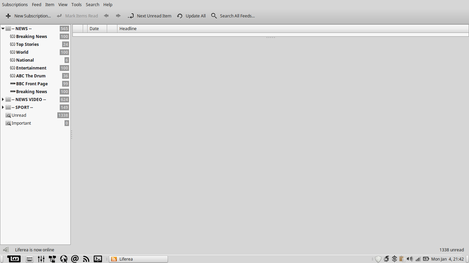Click the BBC icon beside BBC Front Page
The image size is (469, 263).
click(x=13, y=84)
